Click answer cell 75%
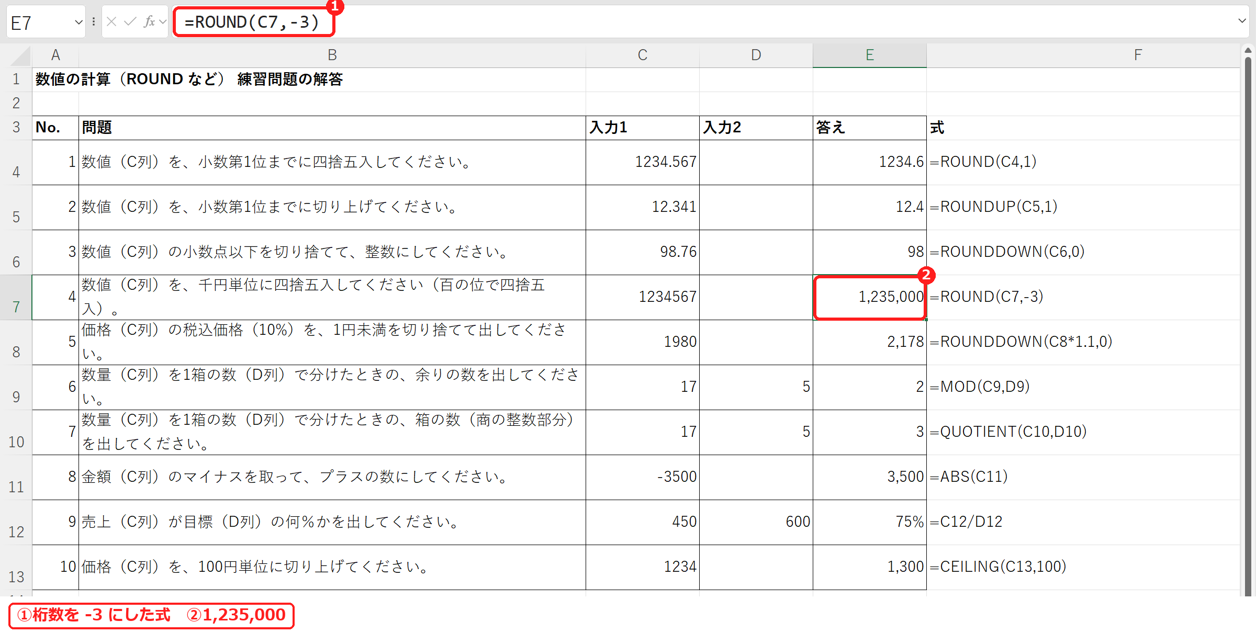 click(870, 522)
